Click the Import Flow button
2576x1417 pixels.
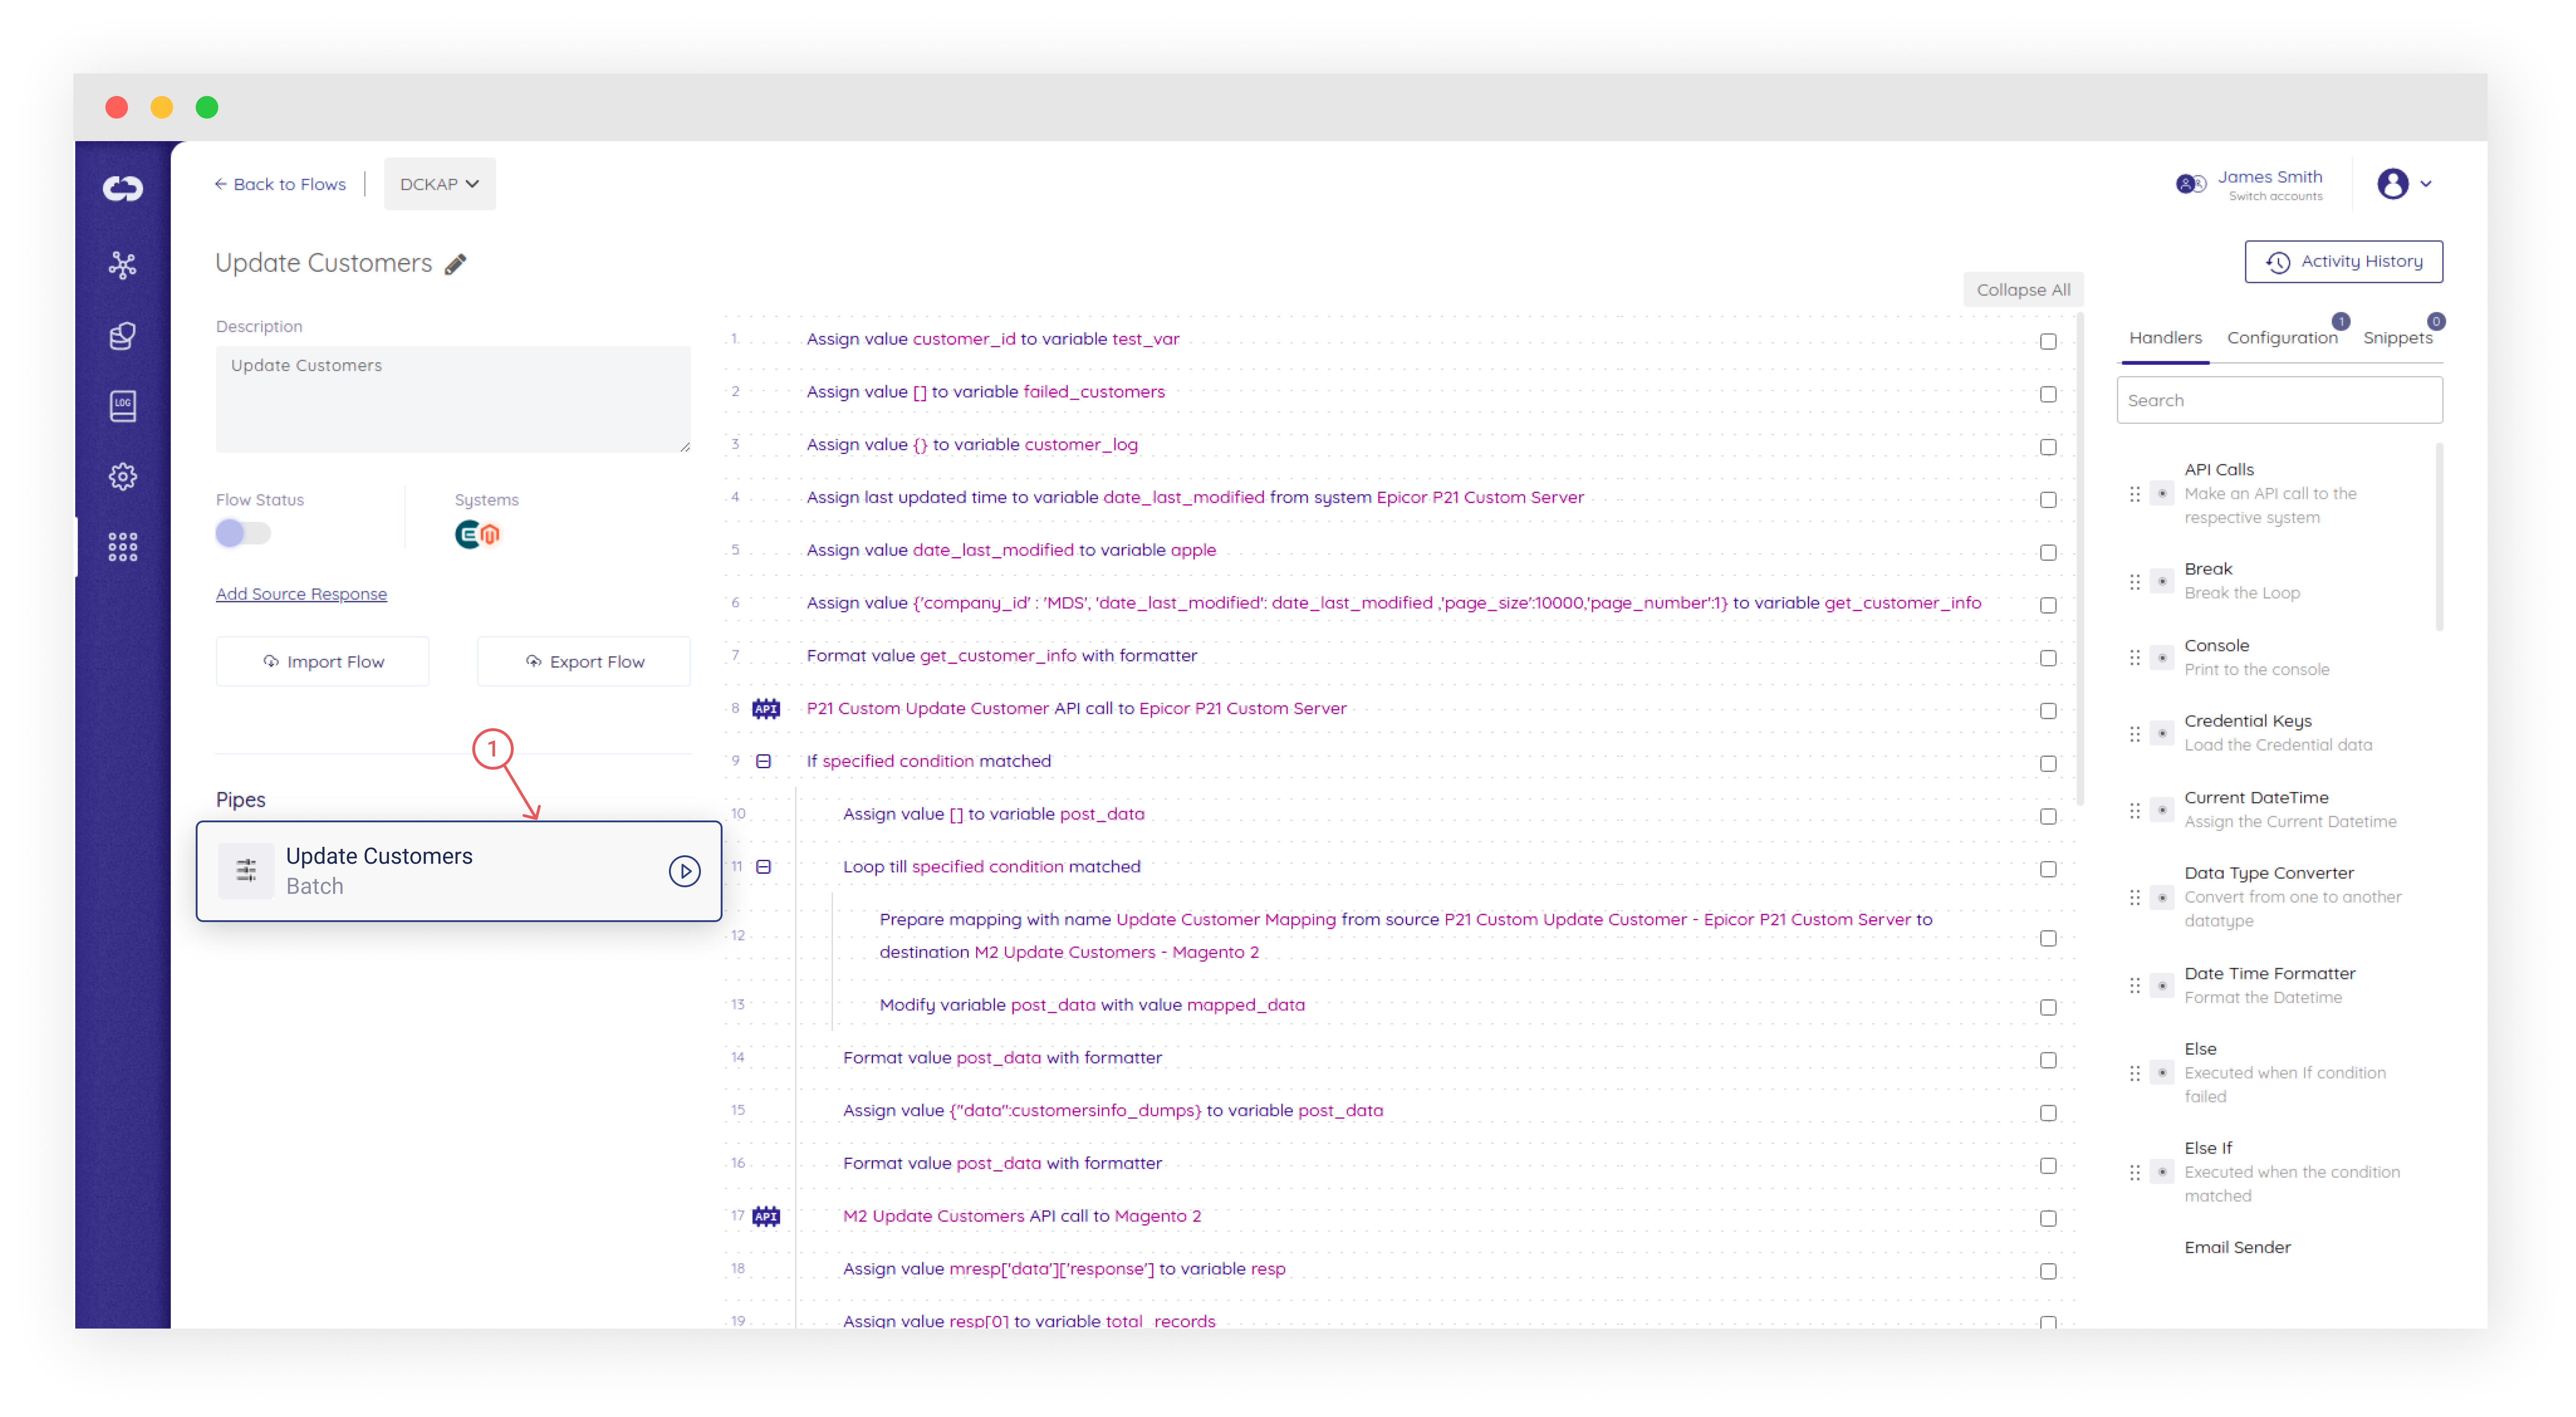(x=323, y=662)
